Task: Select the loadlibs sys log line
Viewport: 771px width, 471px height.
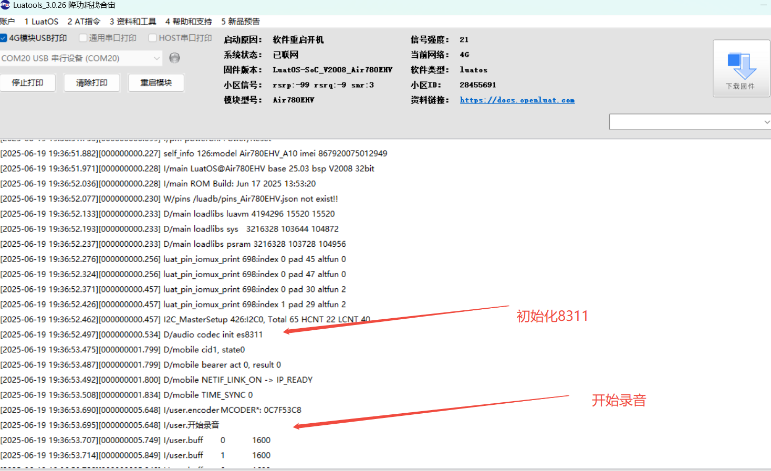Action: (170, 229)
